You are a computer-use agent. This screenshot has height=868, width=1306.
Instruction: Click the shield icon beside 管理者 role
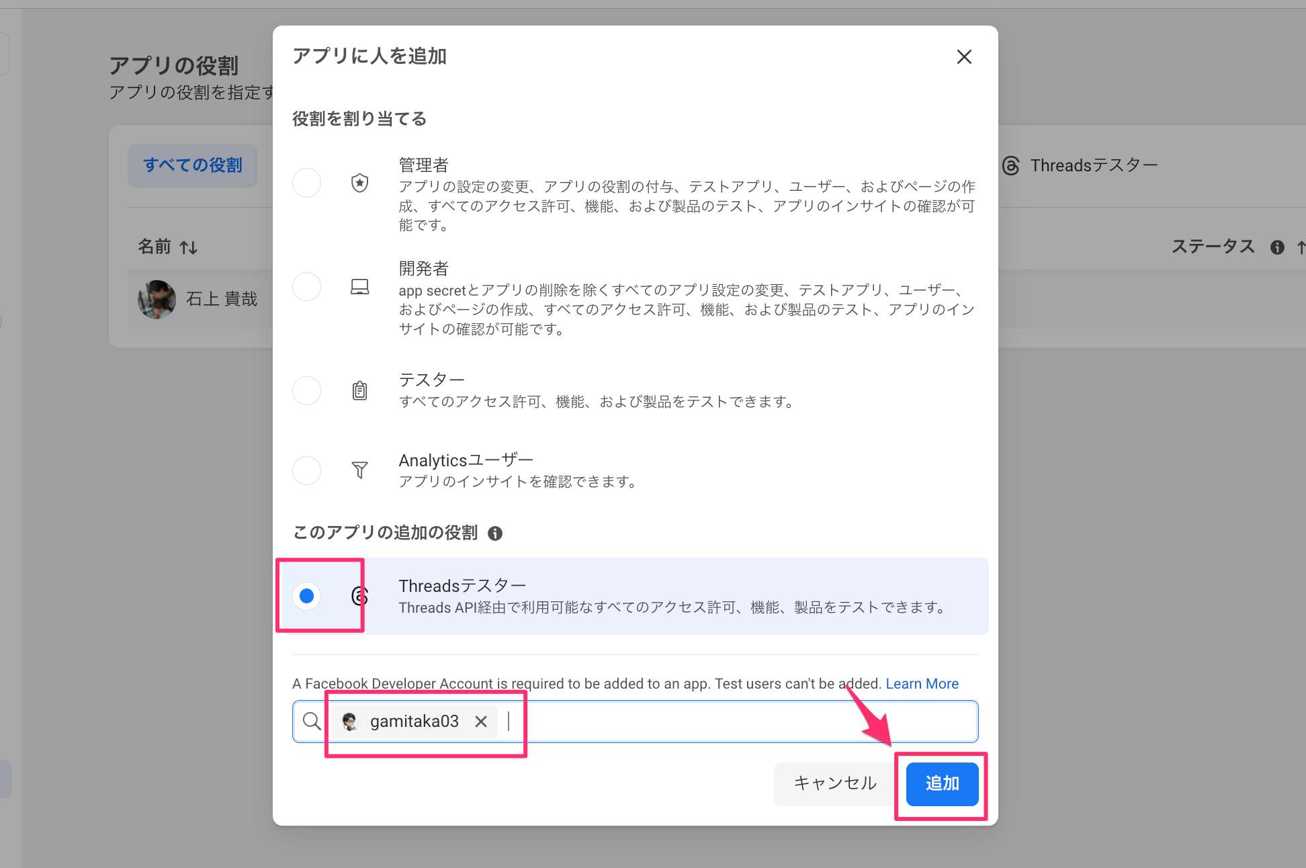[x=360, y=183]
